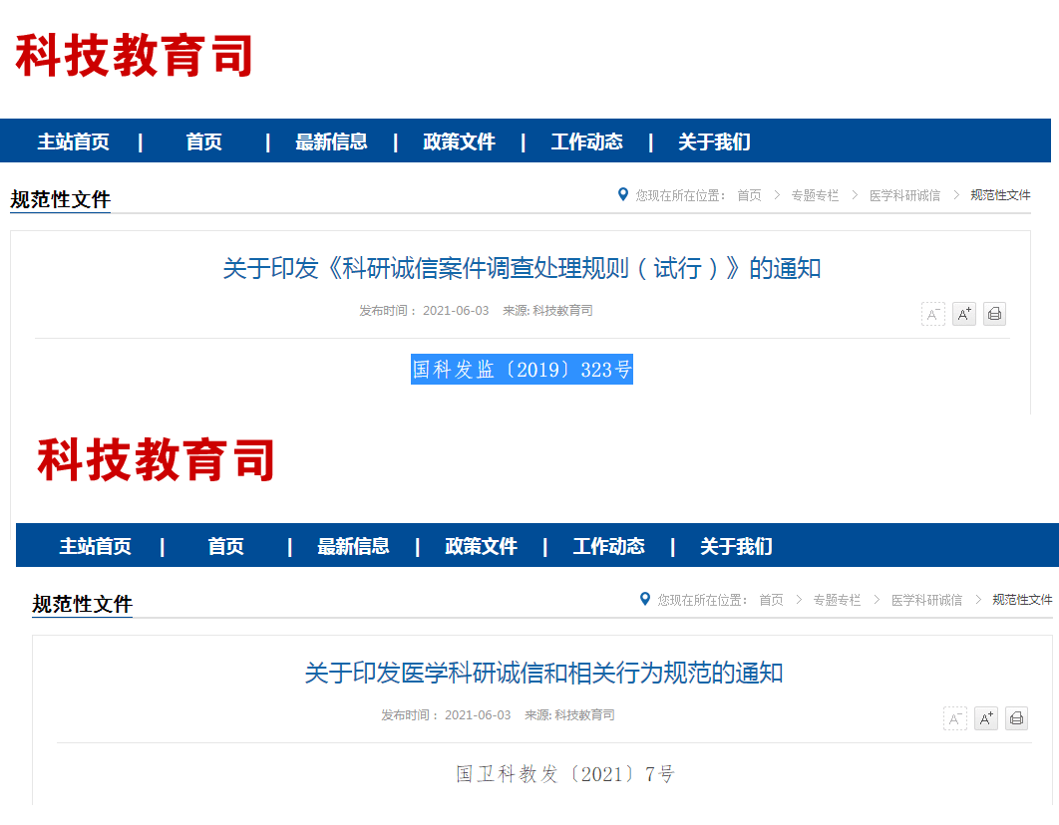Click the location pin in the lower breadcrumb
Screen dimensions: 1059x825
click(x=645, y=599)
